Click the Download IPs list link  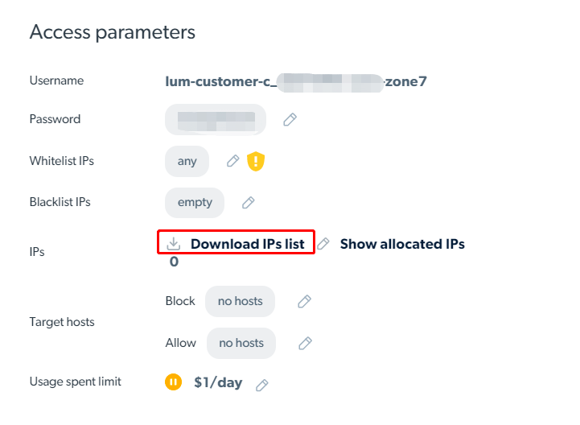[x=248, y=244]
